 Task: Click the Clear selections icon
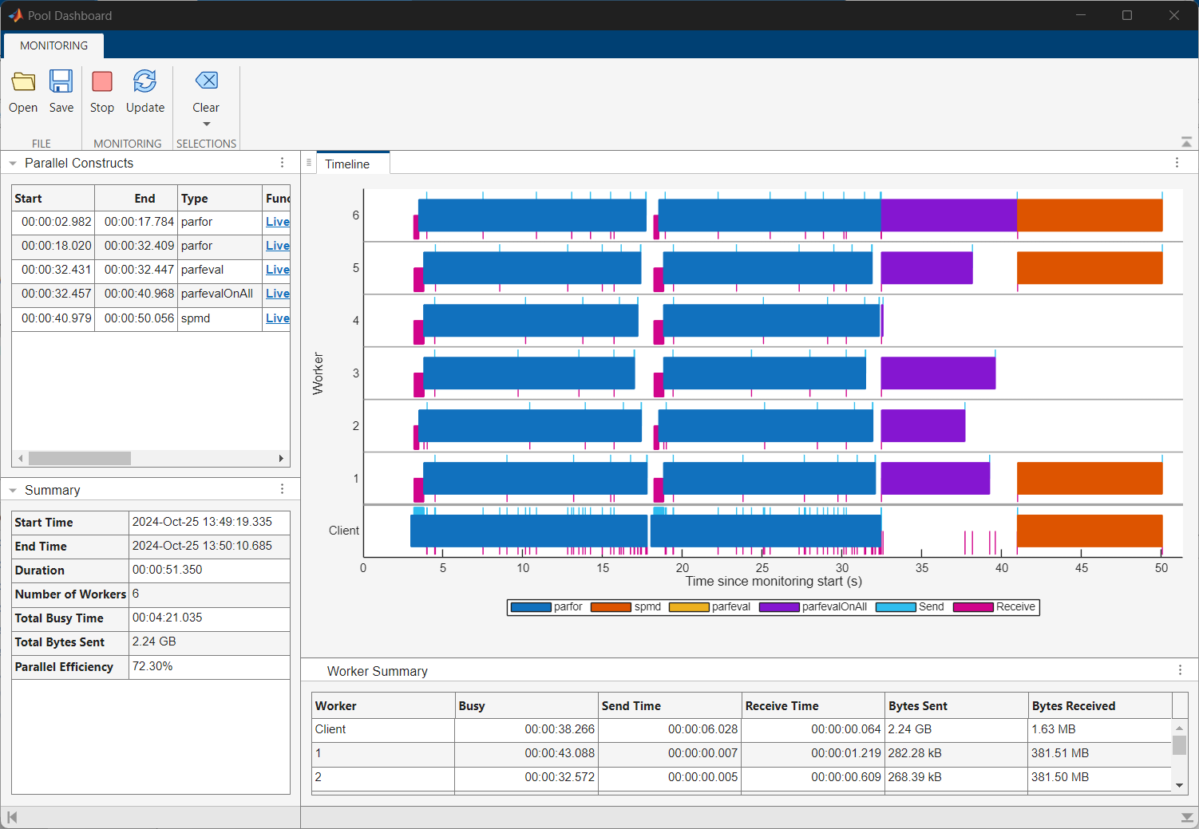pos(206,81)
